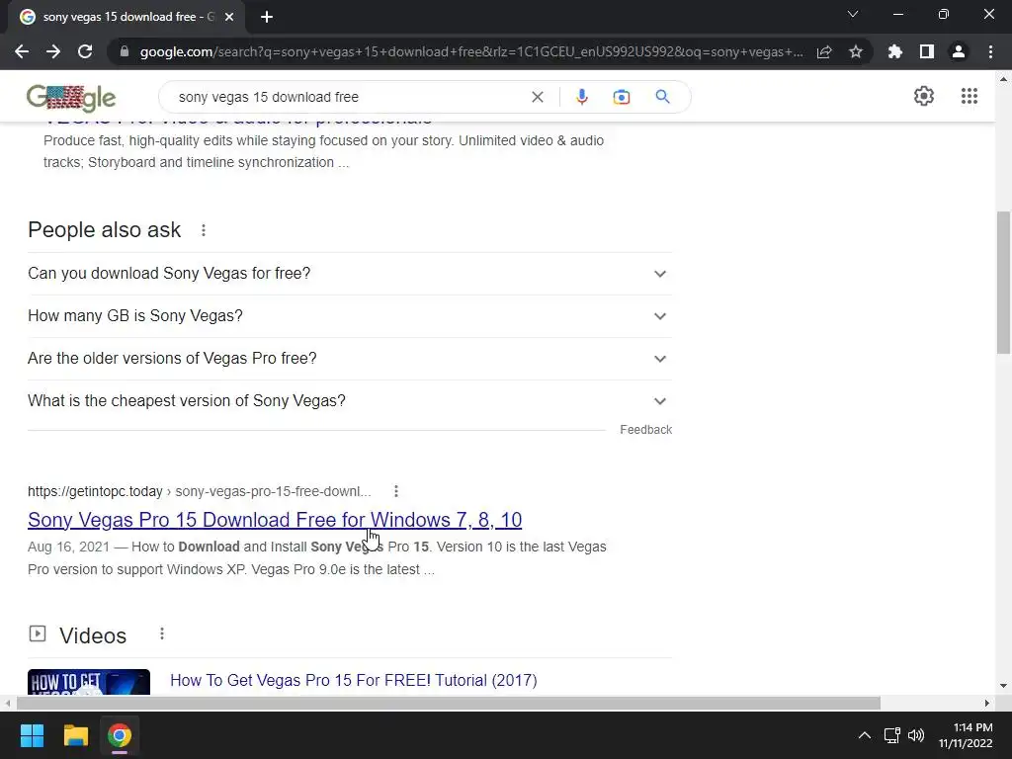The image size is (1012, 759).
Task: Reload the current page
Action: point(85,51)
